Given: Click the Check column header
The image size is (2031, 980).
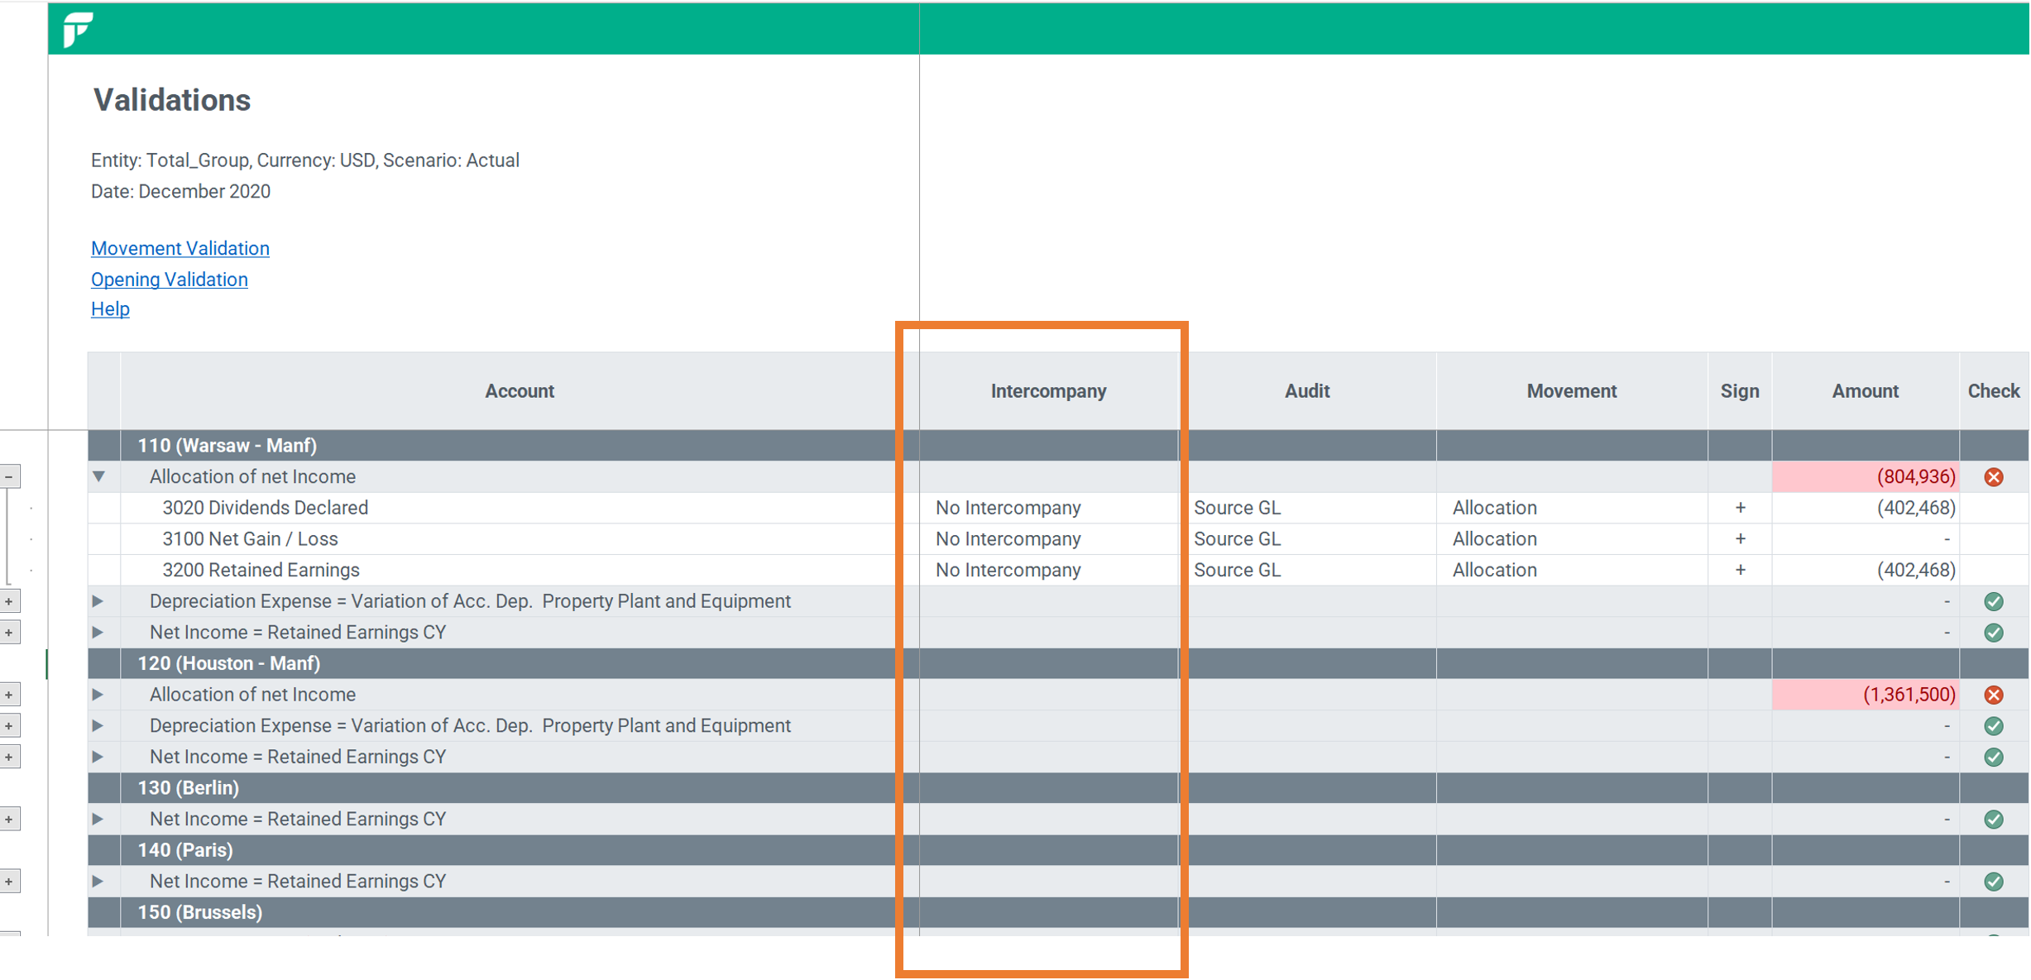Looking at the screenshot, I should pos(1994,391).
